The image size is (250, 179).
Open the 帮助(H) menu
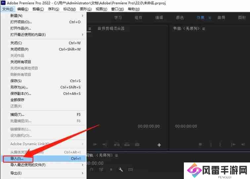pos(134,9)
